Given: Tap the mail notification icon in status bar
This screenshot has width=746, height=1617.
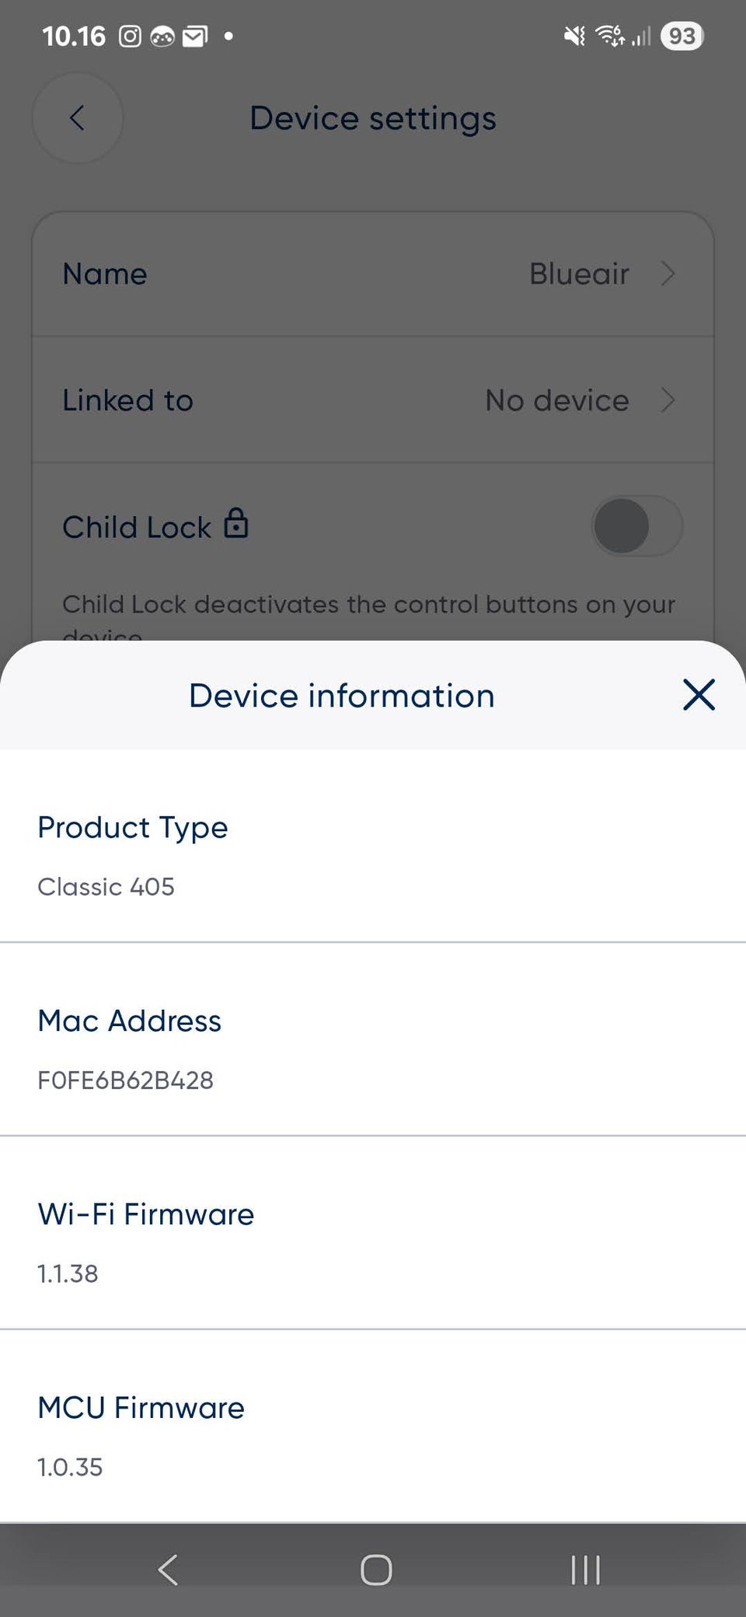Looking at the screenshot, I should click(194, 37).
